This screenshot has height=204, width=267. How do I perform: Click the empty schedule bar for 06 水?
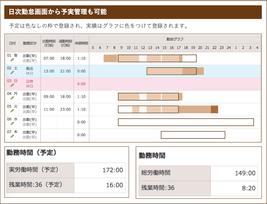tap(186, 122)
